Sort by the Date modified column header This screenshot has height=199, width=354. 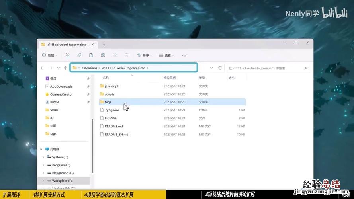tap(170, 78)
